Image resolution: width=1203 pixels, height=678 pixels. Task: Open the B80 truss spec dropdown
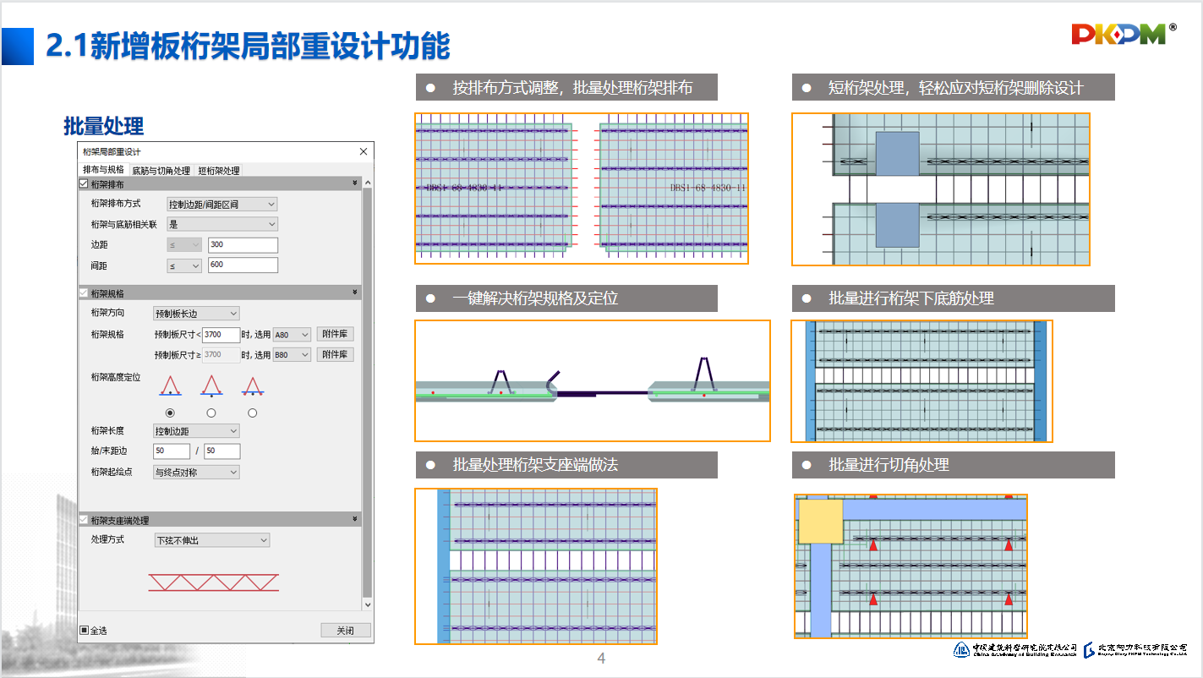[292, 355]
